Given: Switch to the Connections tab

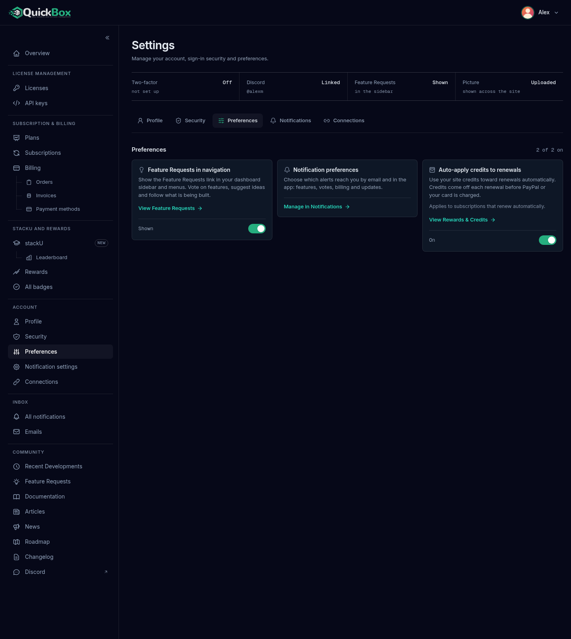Looking at the screenshot, I should pyautogui.click(x=344, y=121).
